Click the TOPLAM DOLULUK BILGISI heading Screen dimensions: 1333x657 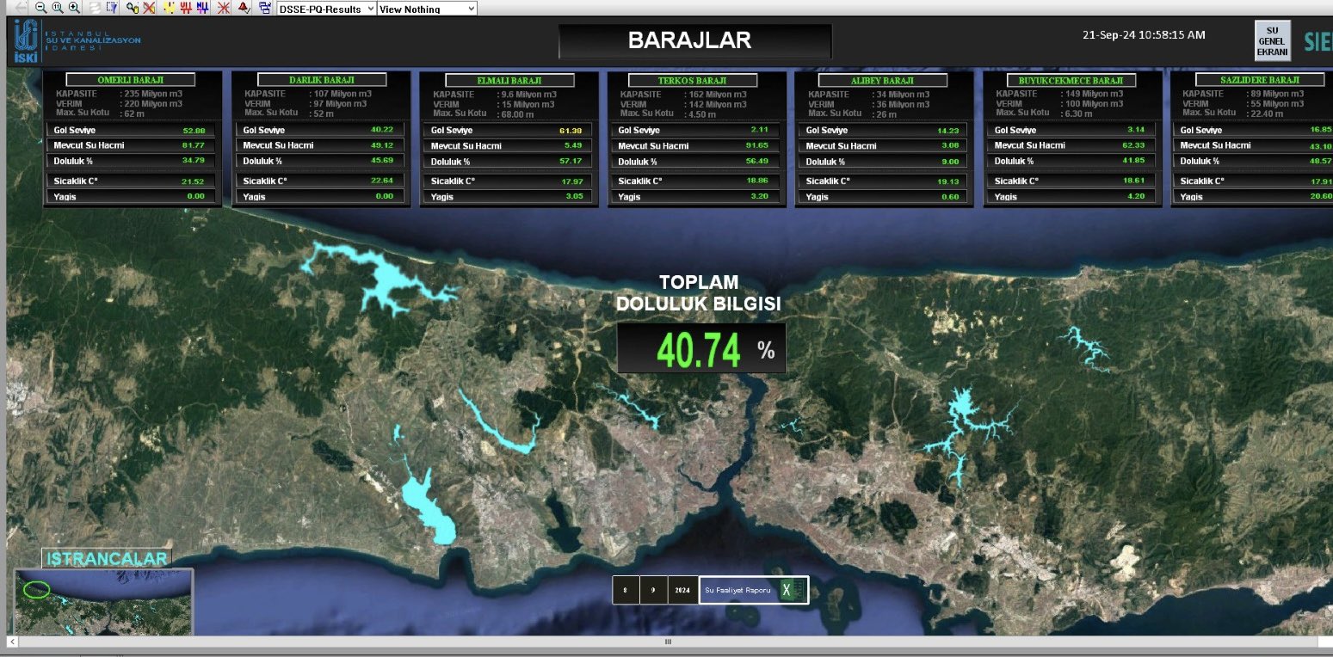(699, 293)
